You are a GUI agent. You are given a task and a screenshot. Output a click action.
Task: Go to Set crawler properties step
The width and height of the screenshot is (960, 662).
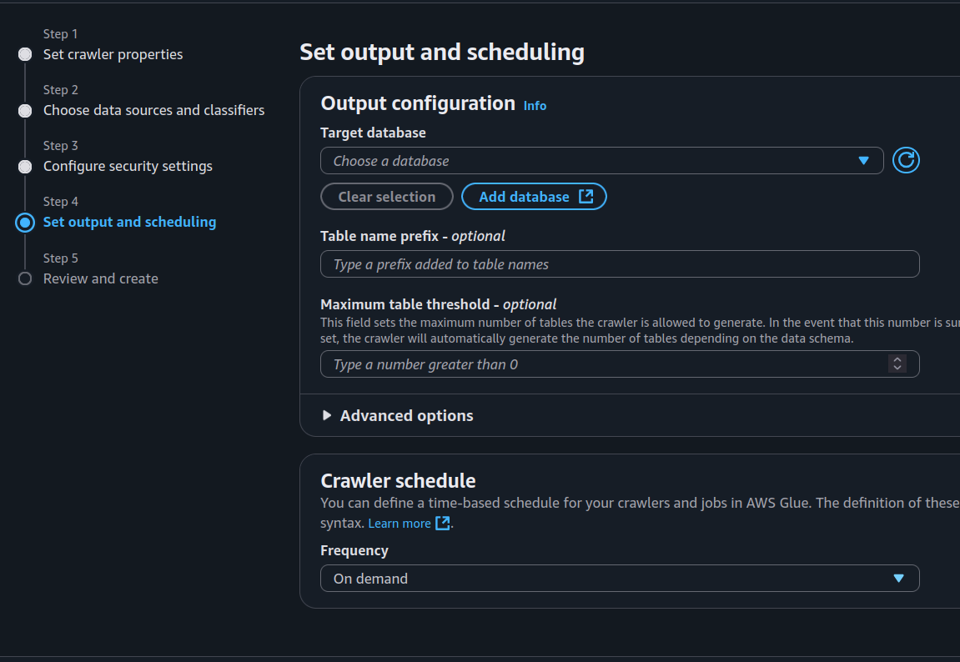coord(113,55)
